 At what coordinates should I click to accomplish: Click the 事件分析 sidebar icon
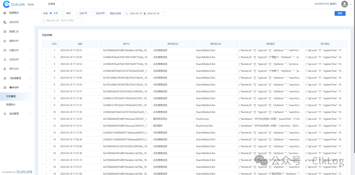pyautogui.click(x=5, y=87)
